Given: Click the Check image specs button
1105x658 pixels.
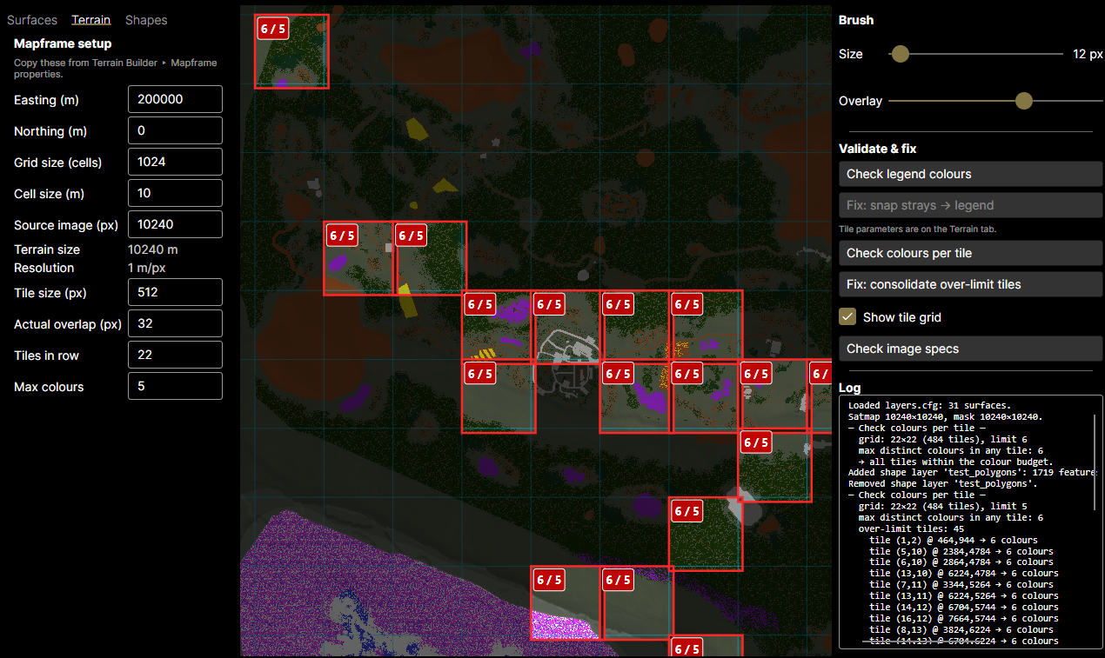Looking at the screenshot, I should pyautogui.click(x=971, y=349).
